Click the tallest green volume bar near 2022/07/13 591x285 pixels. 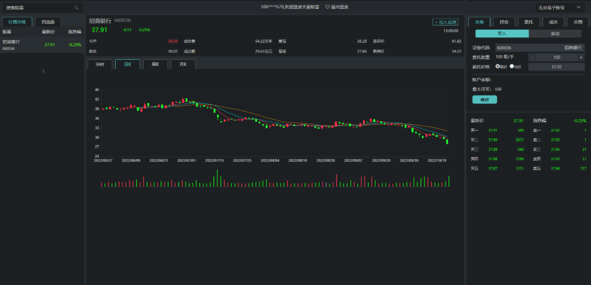[217, 178]
